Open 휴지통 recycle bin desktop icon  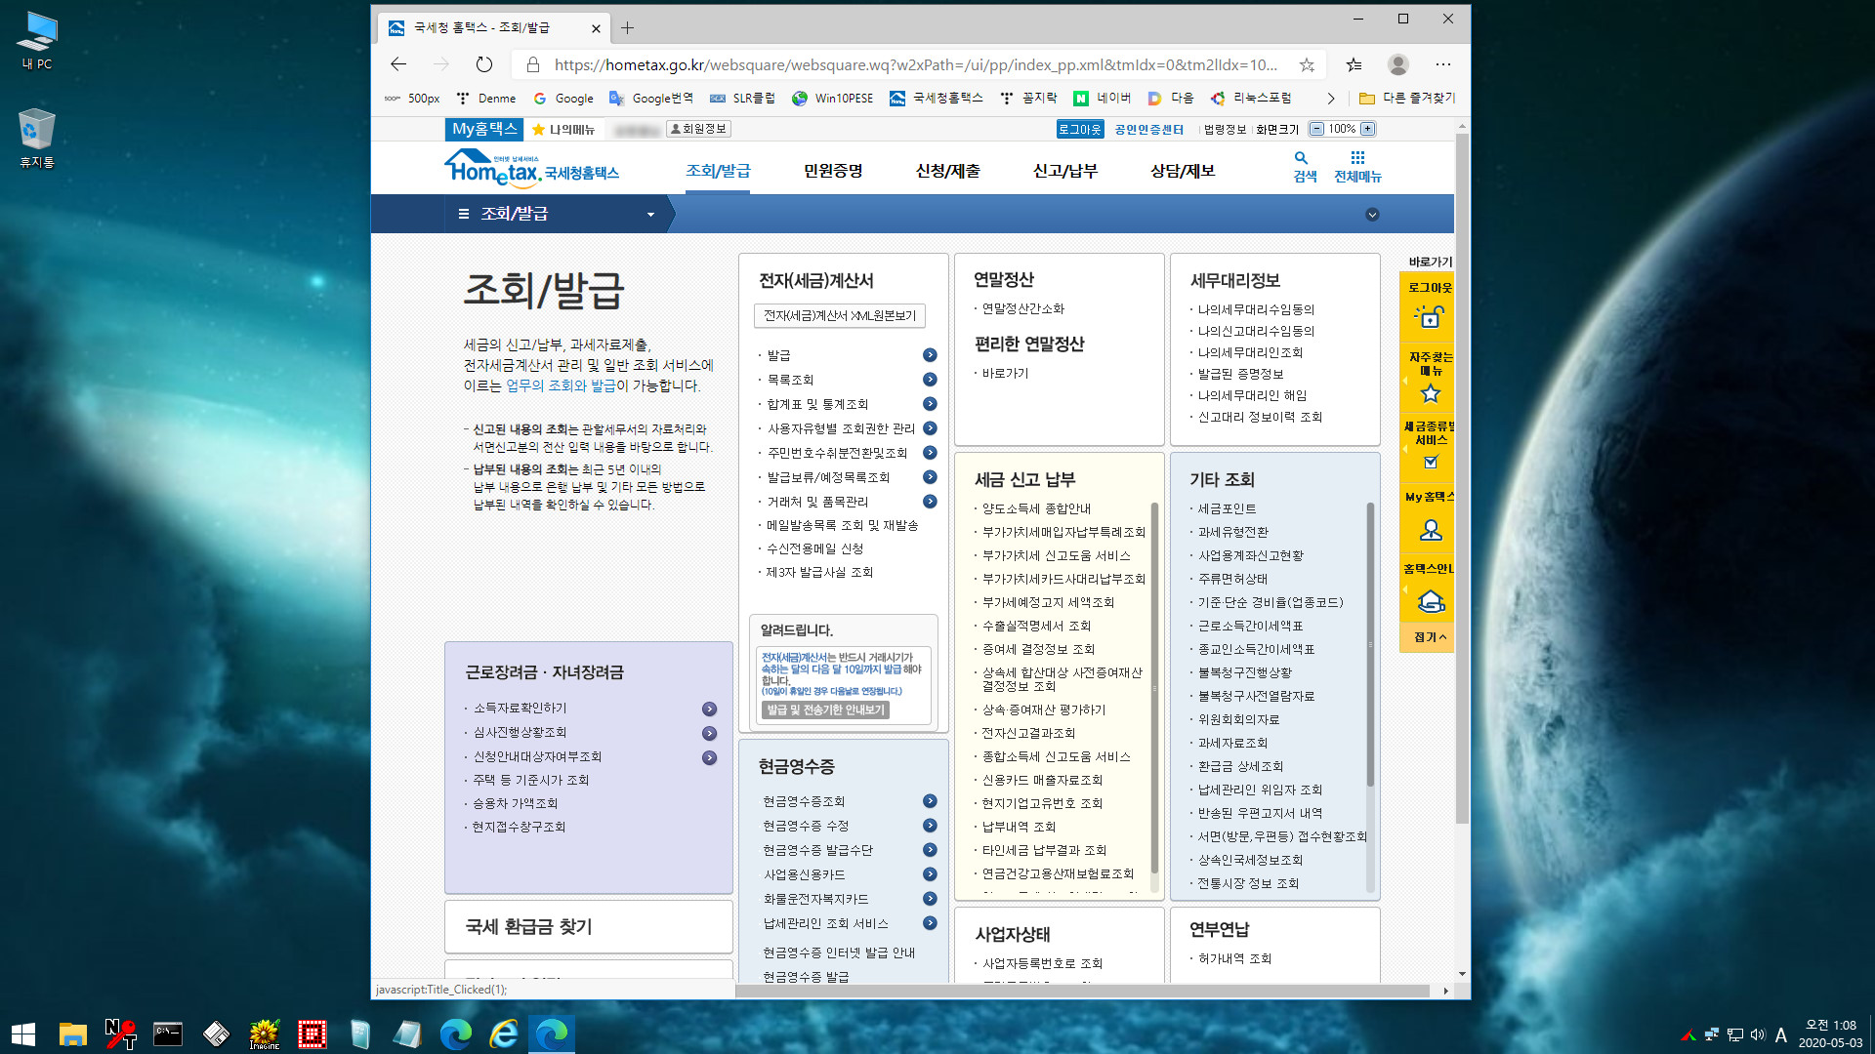pos(36,138)
